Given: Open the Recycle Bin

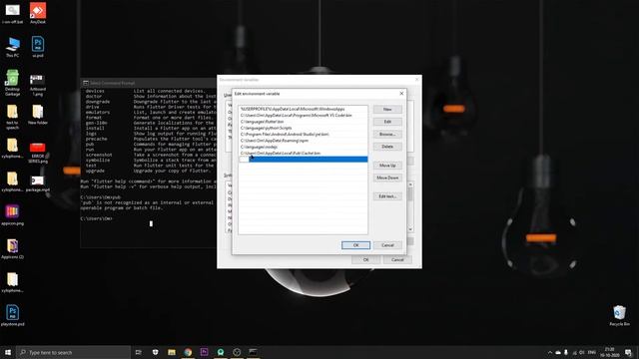Looking at the screenshot, I should (619, 315).
